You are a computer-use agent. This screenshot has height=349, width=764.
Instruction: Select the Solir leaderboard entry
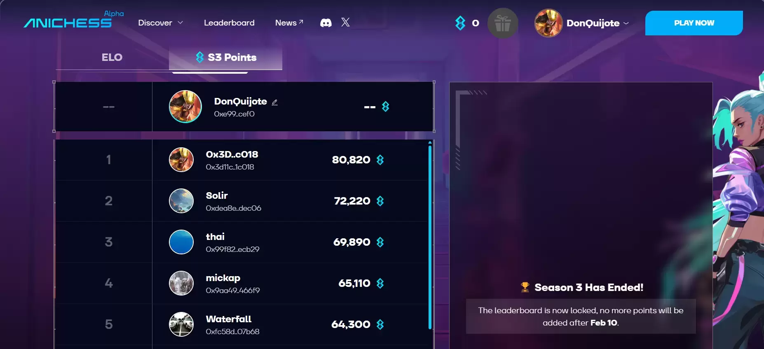pos(241,201)
